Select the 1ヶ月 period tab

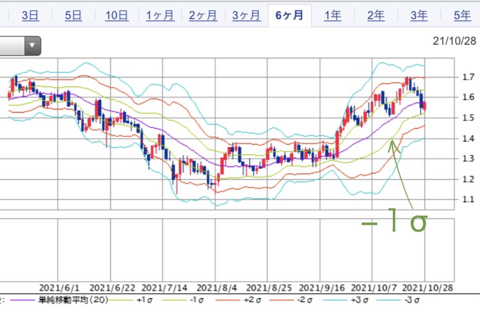[x=160, y=15]
